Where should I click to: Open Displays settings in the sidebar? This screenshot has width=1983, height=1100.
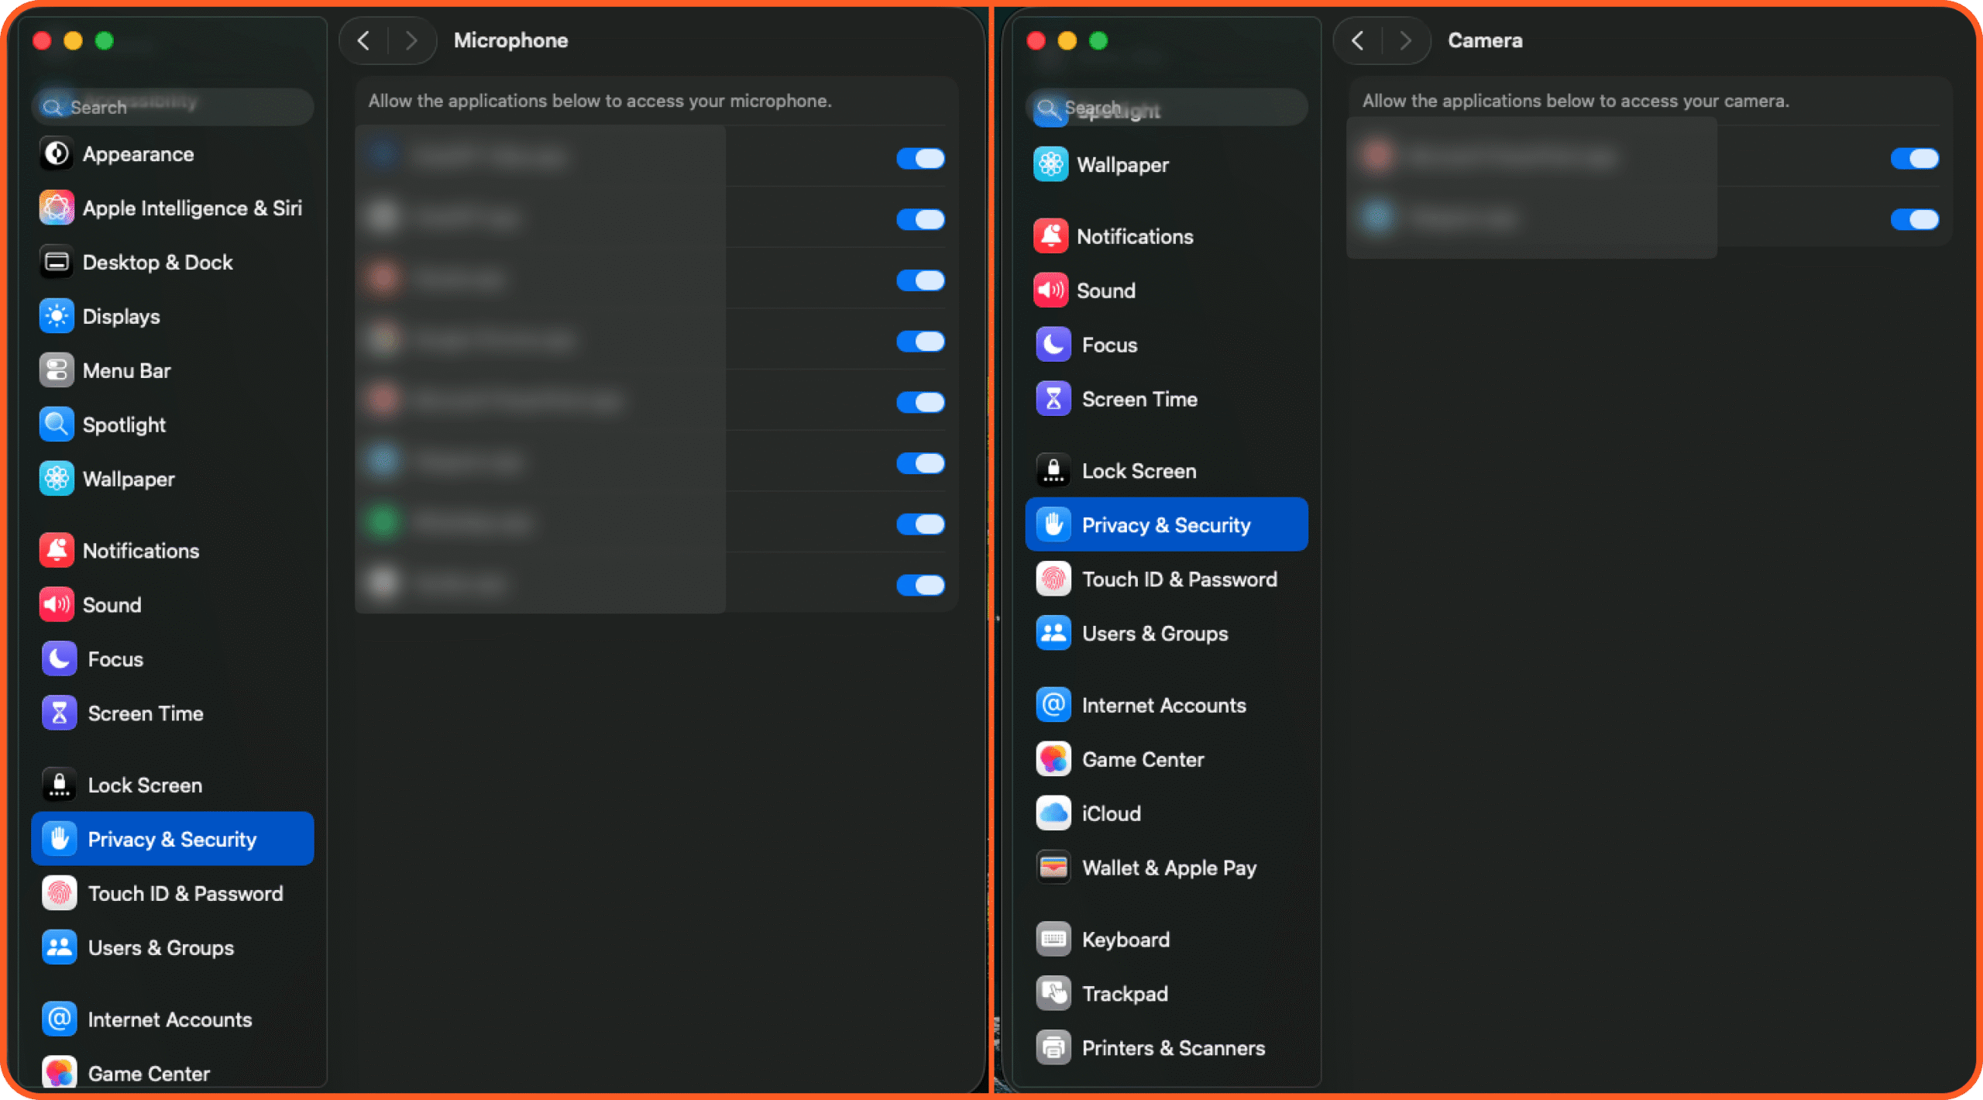click(120, 316)
